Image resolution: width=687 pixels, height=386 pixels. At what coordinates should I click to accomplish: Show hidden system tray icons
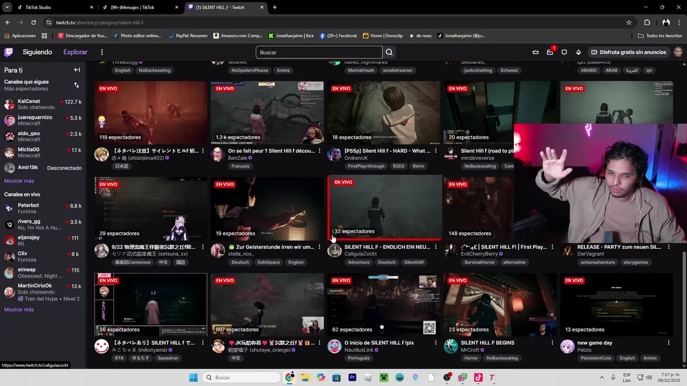point(601,377)
